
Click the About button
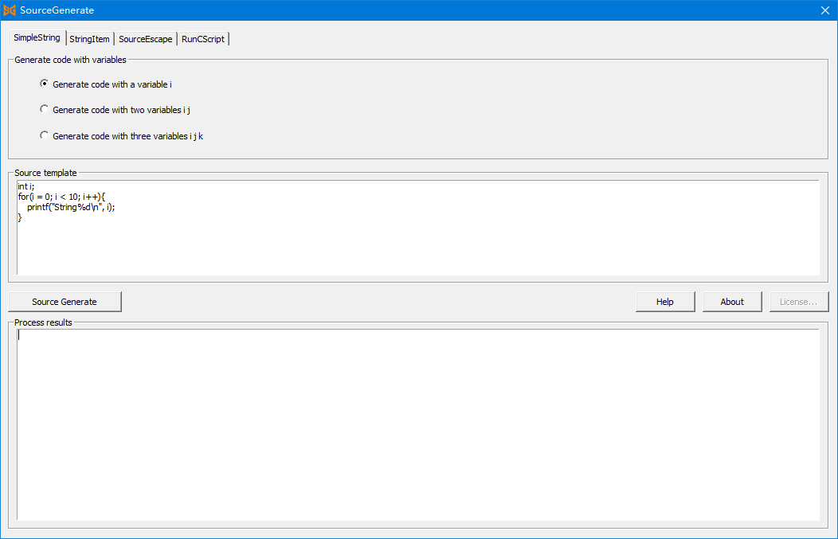coord(731,302)
